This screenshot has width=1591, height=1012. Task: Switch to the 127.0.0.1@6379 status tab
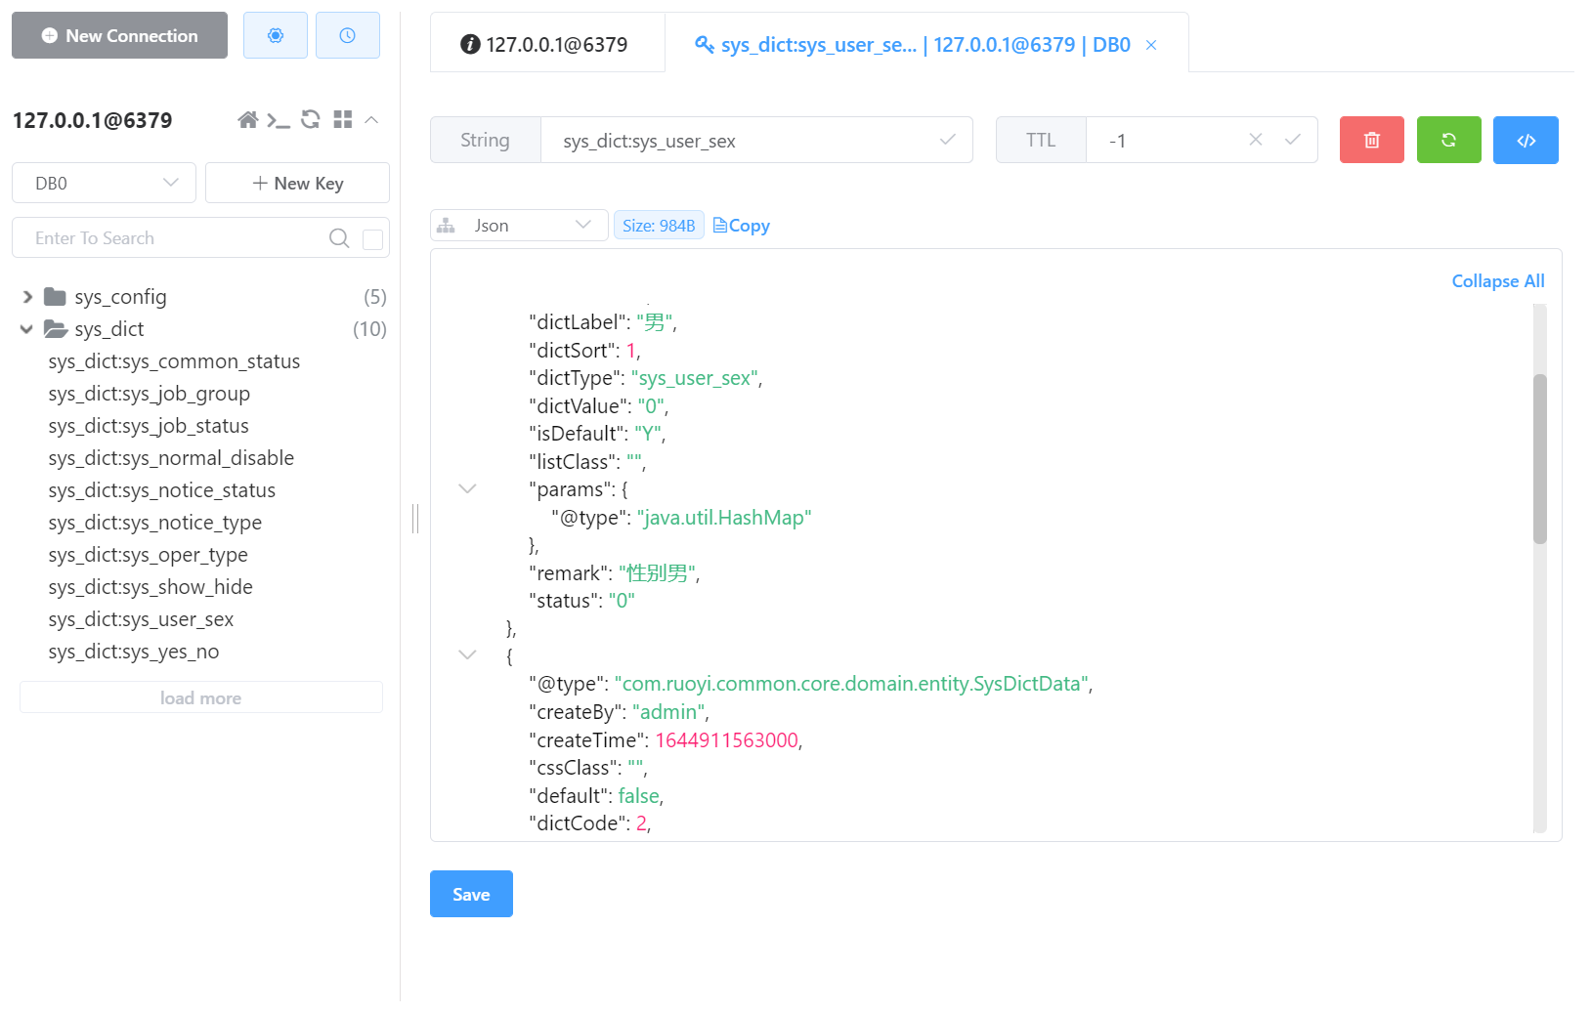pyautogui.click(x=547, y=44)
